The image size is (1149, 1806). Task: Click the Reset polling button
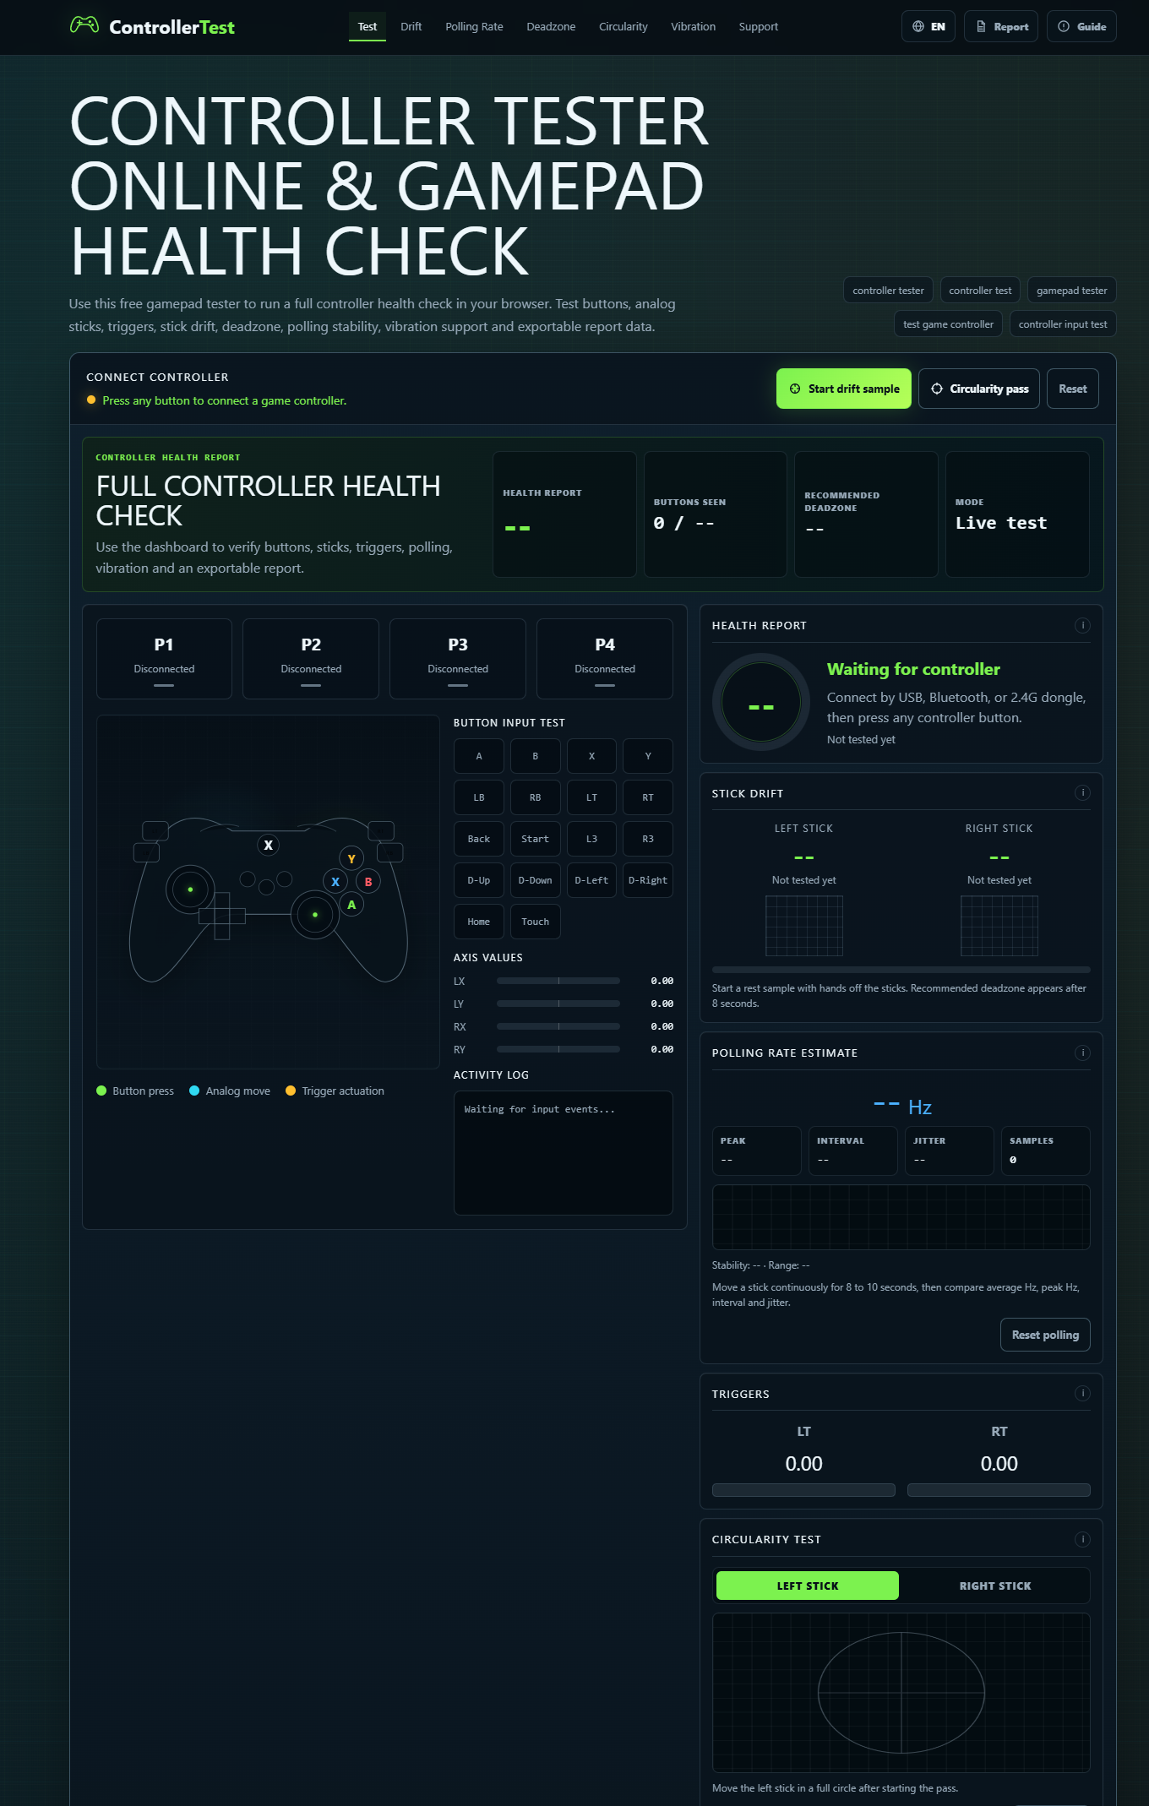(1046, 1335)
